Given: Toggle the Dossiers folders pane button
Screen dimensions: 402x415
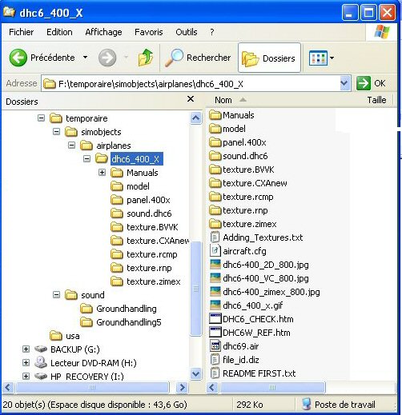Looking at the screenshot, I should pyautogui.click(x=269, y=58).
